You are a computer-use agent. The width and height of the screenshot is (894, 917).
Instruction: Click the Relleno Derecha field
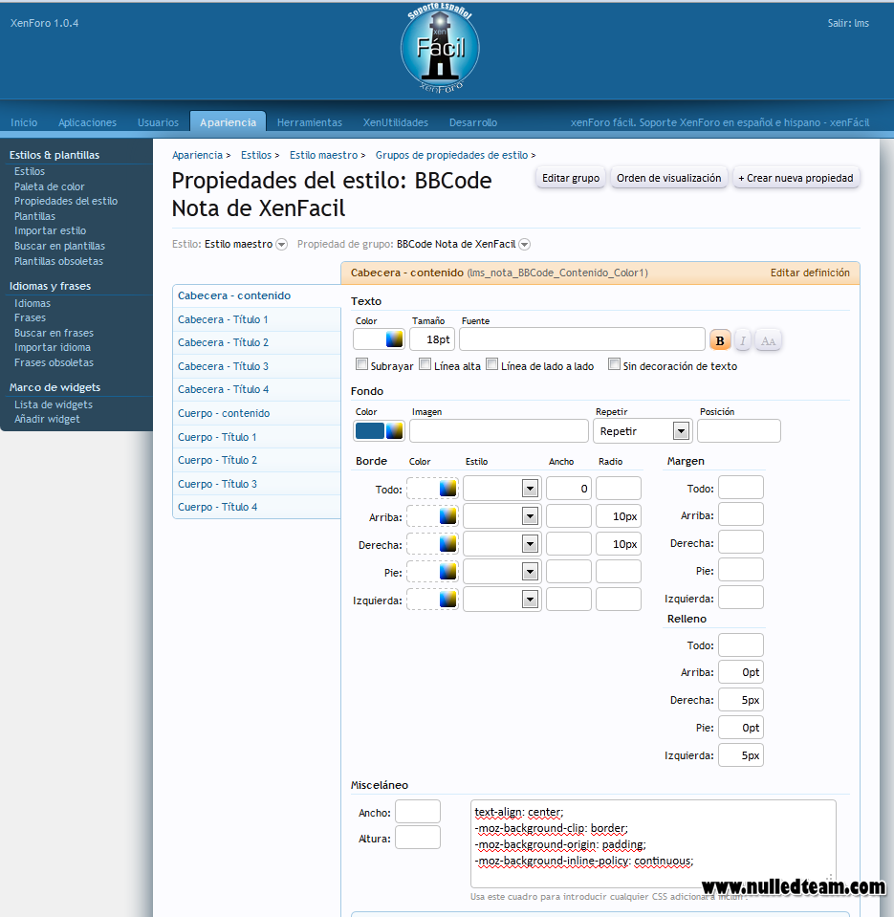(741, 700)
